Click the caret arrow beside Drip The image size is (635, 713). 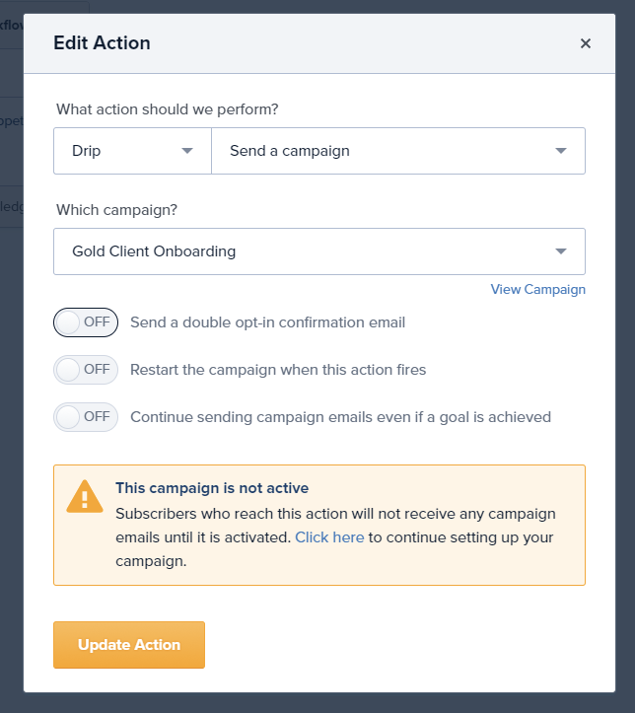[187, 151]
